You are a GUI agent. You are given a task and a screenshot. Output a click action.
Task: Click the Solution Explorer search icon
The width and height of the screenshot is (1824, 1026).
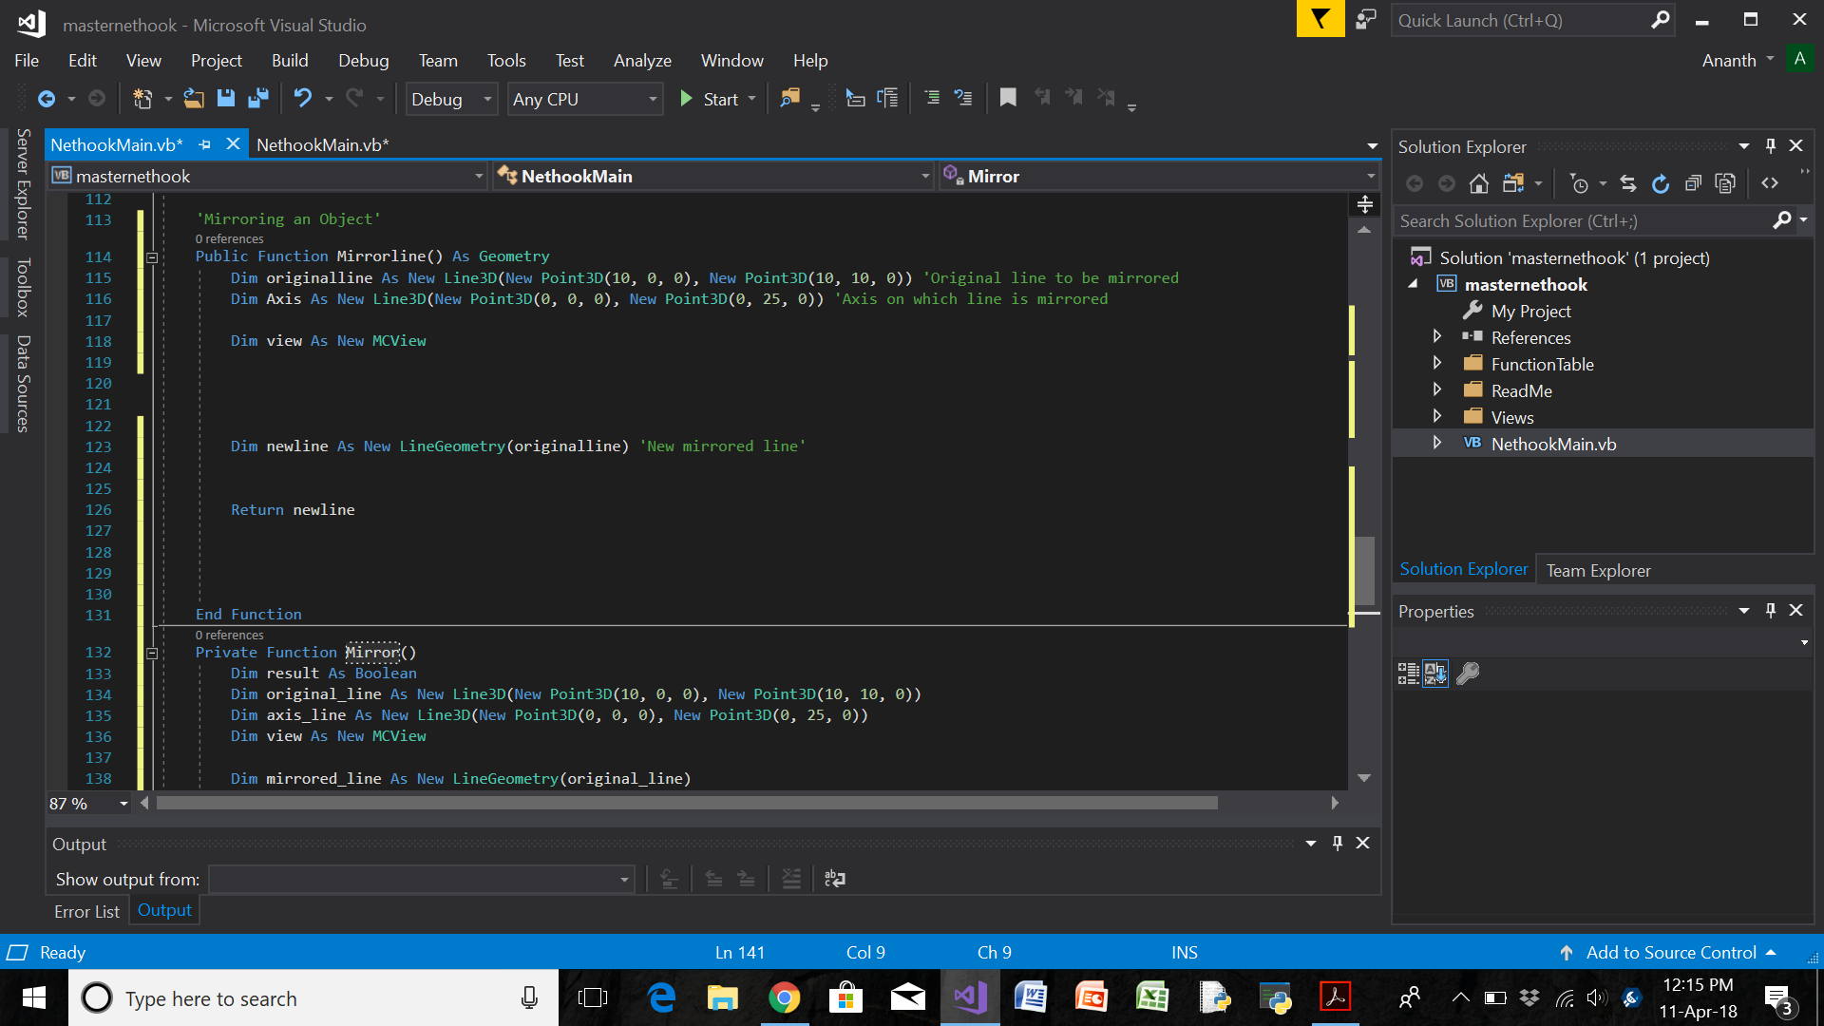(1784, 220)
